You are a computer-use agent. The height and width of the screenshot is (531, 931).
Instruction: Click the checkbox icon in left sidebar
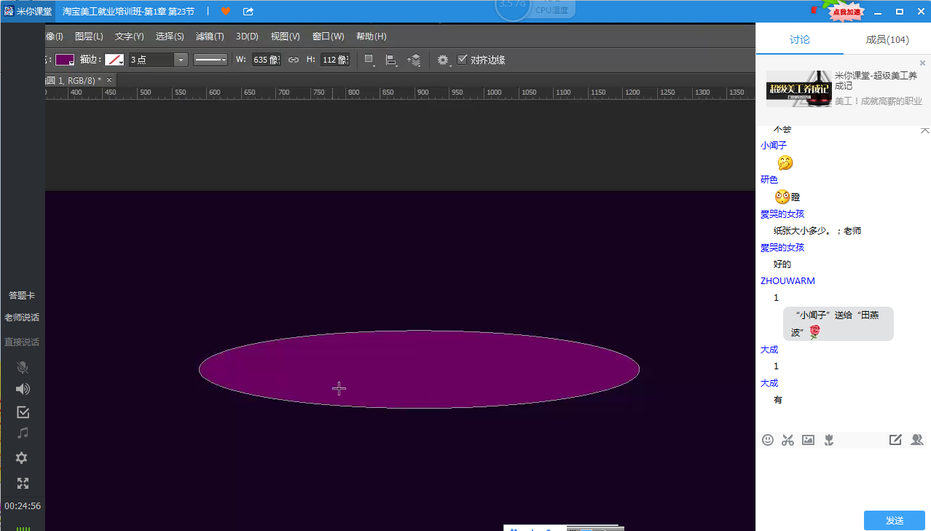tap(23, 412)
